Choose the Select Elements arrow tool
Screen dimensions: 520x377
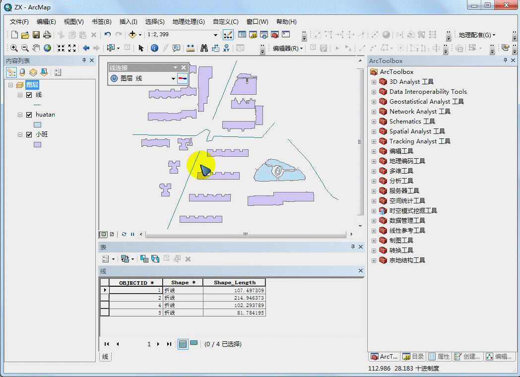(x=140, y=48)
